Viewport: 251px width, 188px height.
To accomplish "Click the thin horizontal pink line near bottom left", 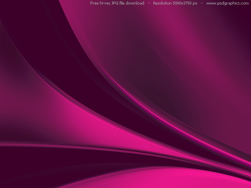I will click(x=41, y=144).
